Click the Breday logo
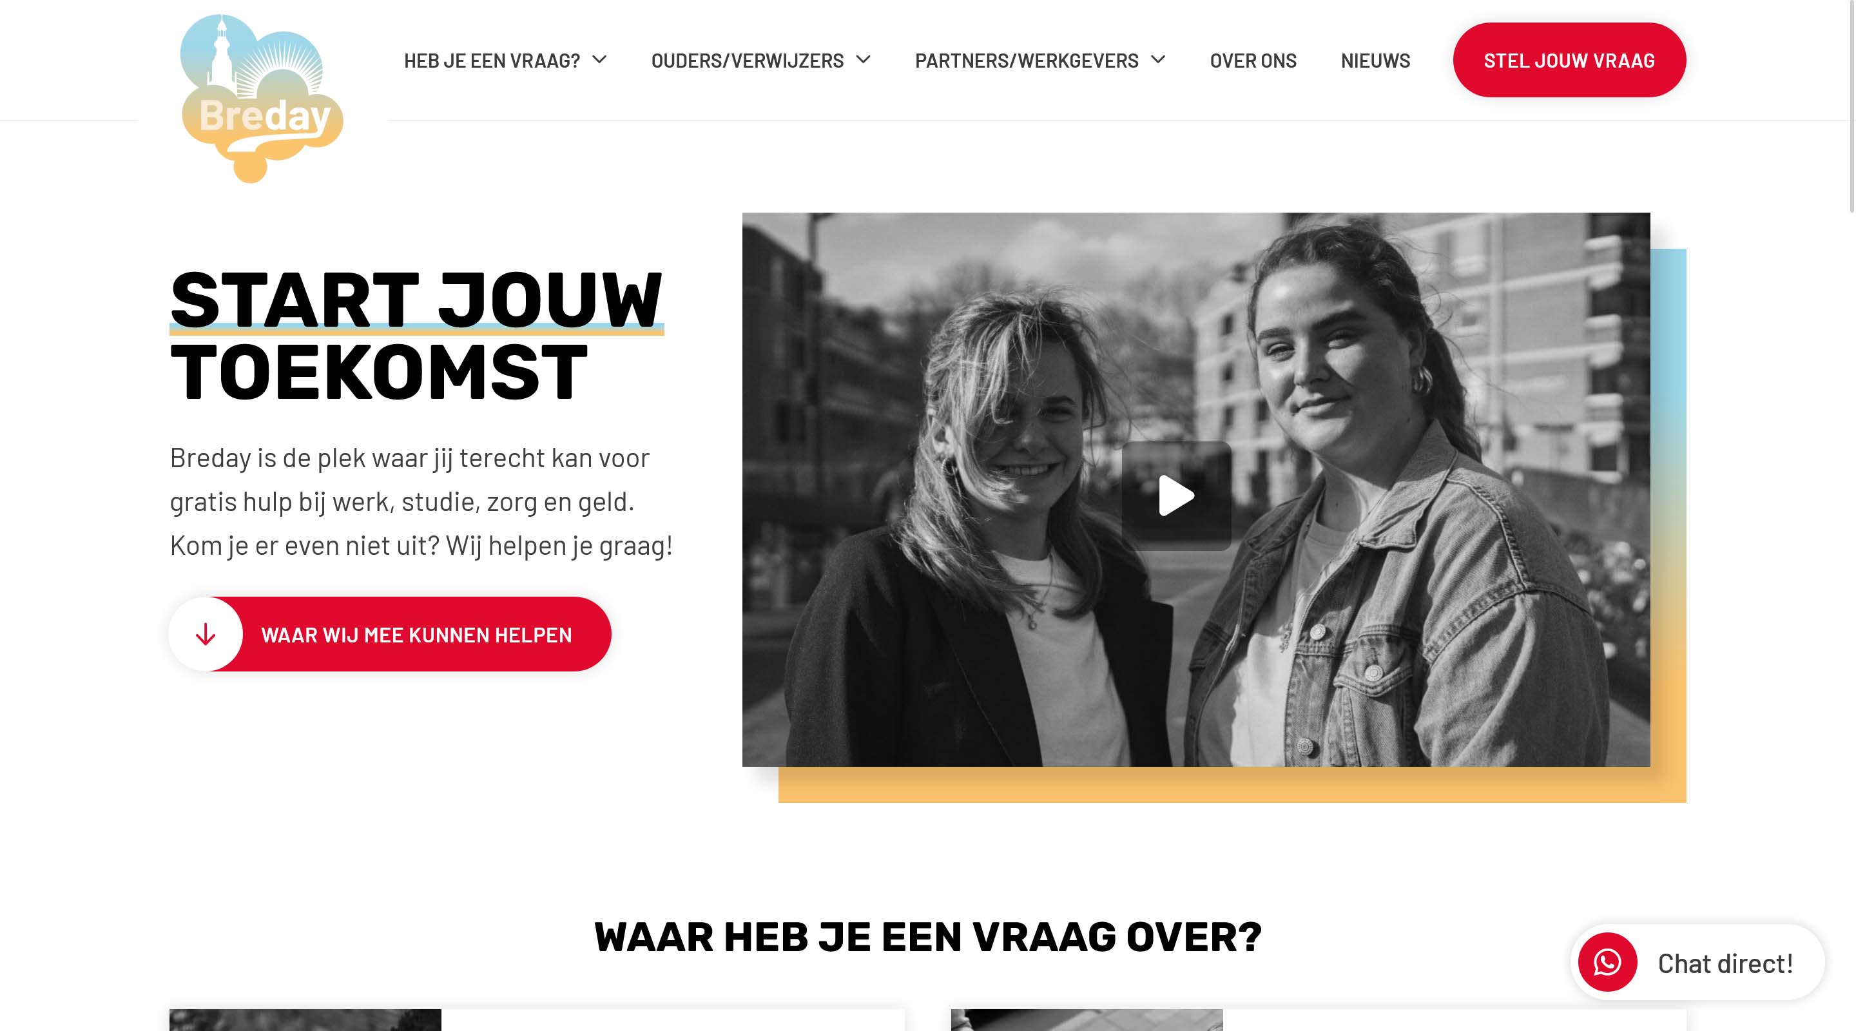Image resolution: width=1856 pixels, height=1031 pixels. [261, 99]
